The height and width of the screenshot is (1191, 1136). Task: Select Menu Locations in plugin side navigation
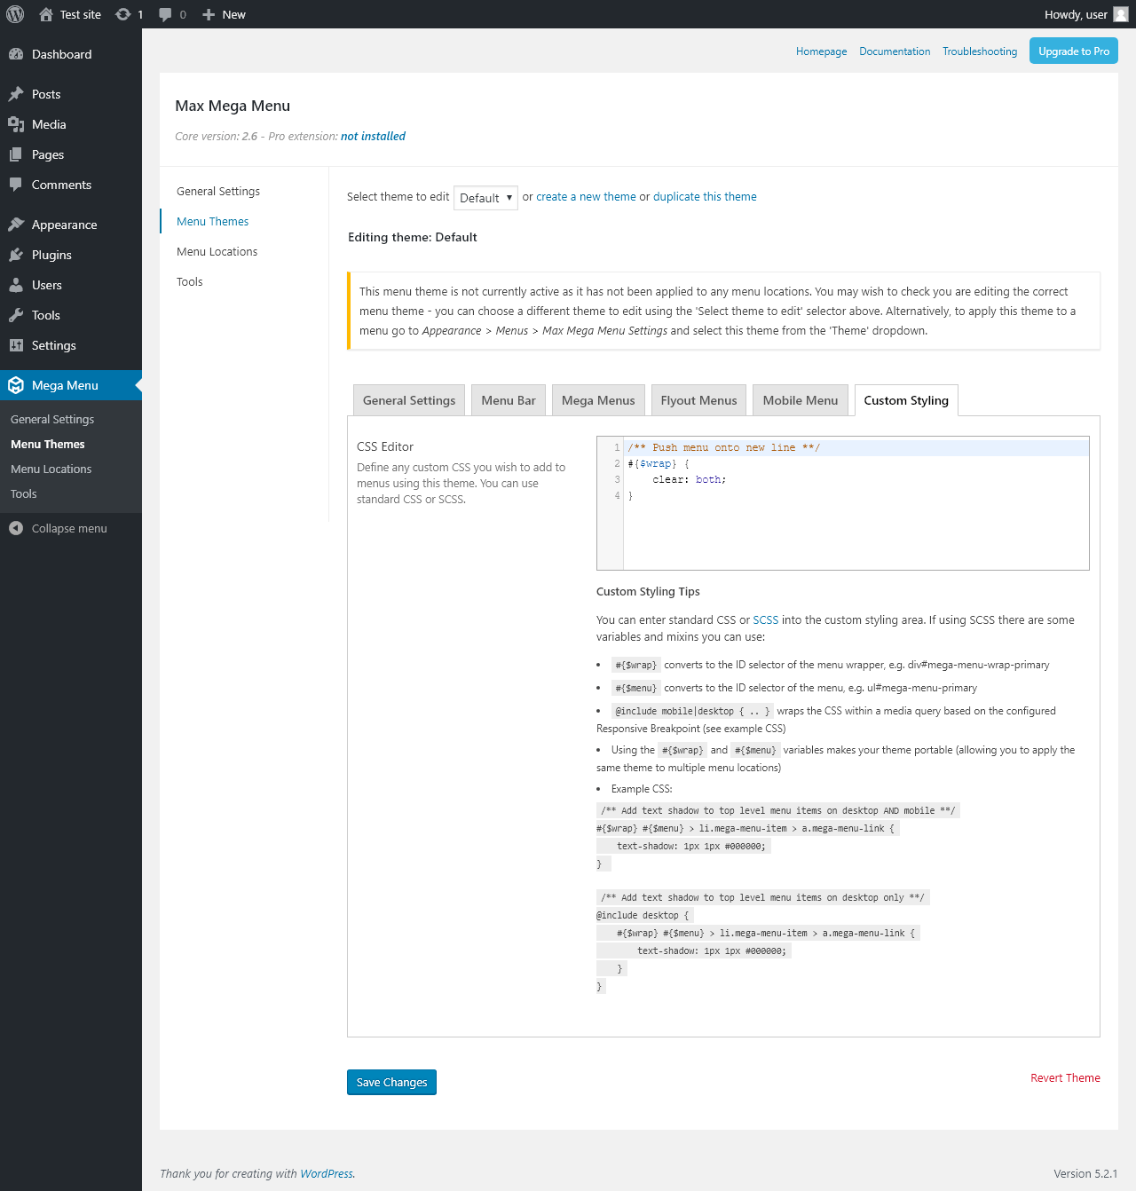(217, 252)
